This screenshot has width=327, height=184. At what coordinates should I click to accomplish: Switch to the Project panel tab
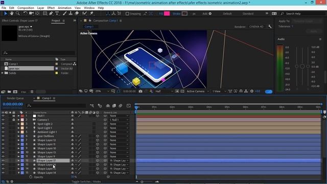(x=56, y=20)
